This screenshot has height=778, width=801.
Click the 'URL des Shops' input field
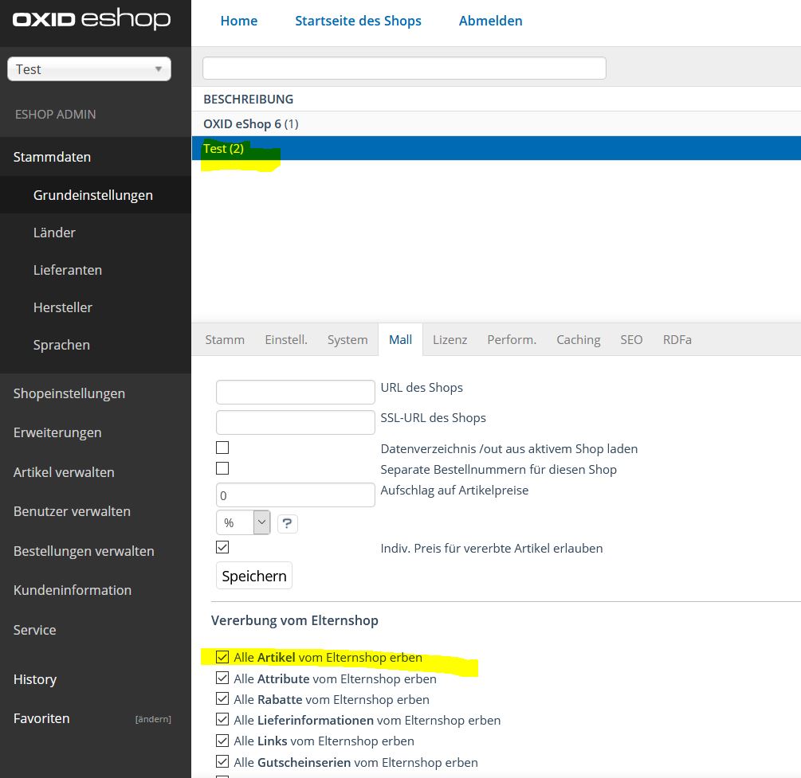tap(295, 392)
